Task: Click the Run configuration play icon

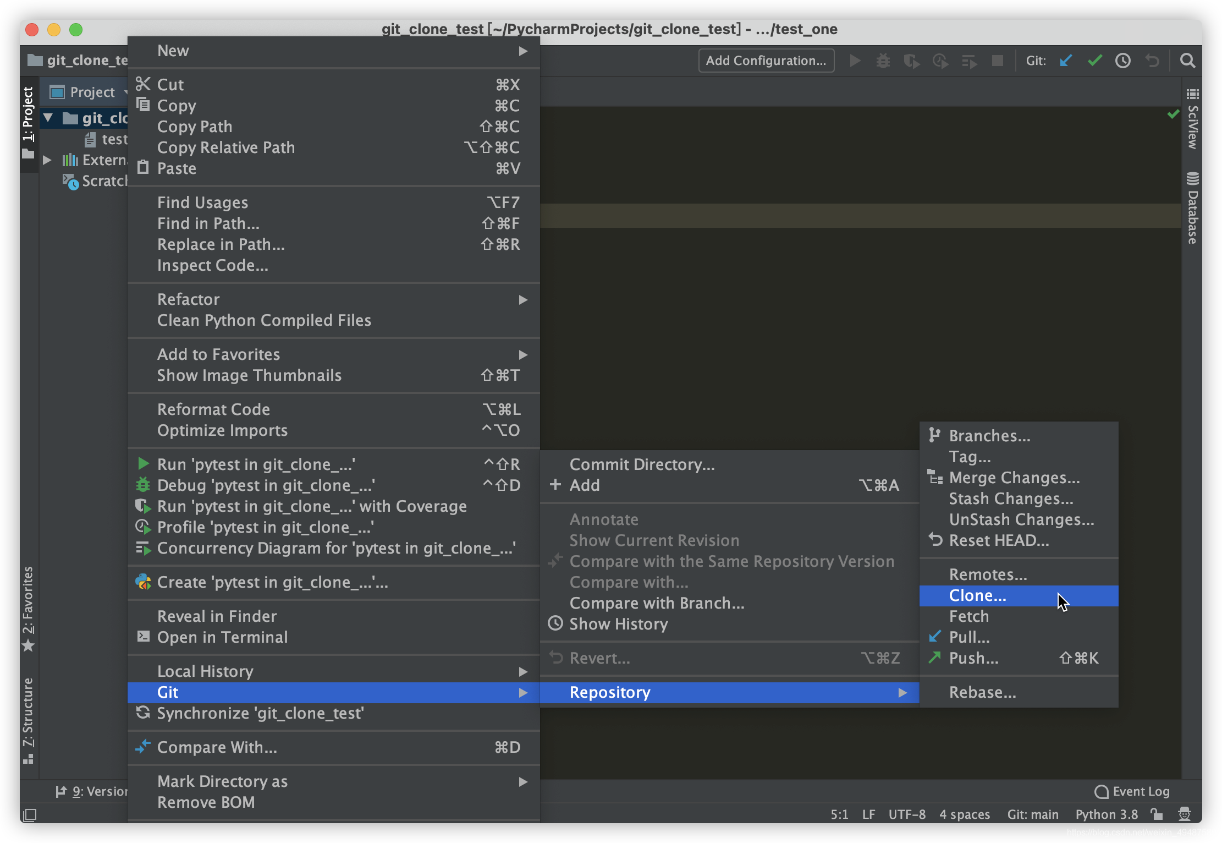Action: tap(855, 61)
